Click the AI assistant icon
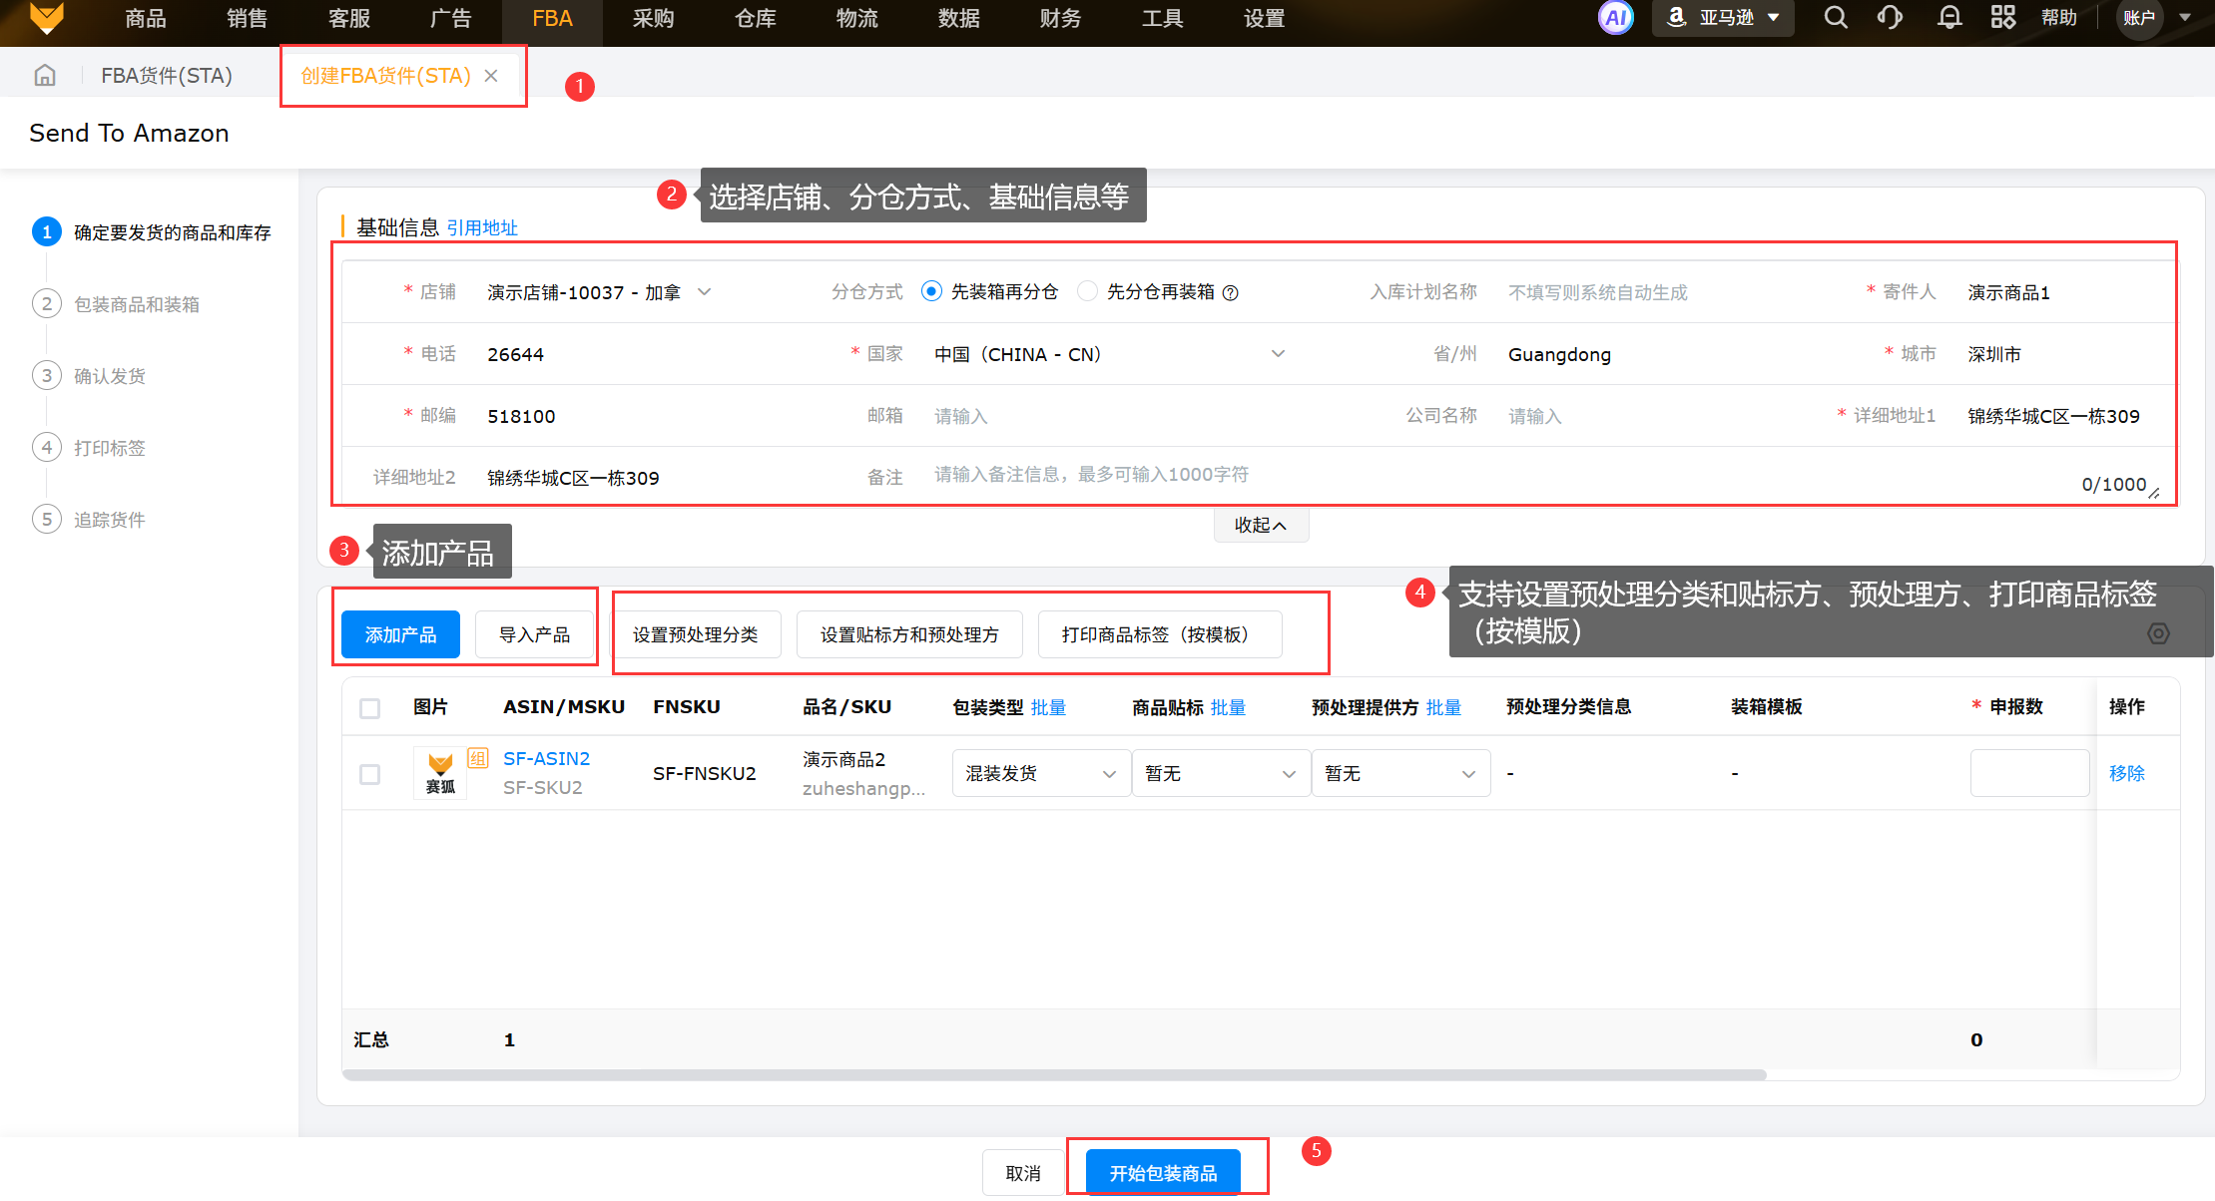 (x=1615, y=18)
